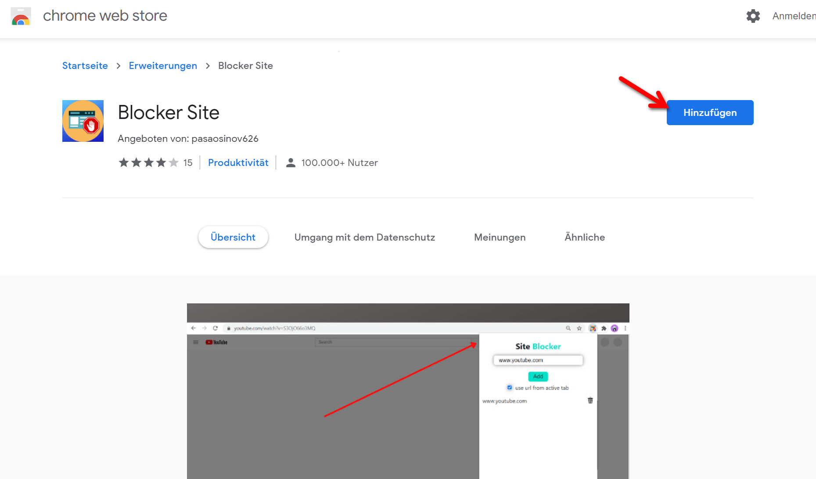Open the Meinungen tab
The width and height of the screenshot is (816, 479).
[x=500, y=238]
